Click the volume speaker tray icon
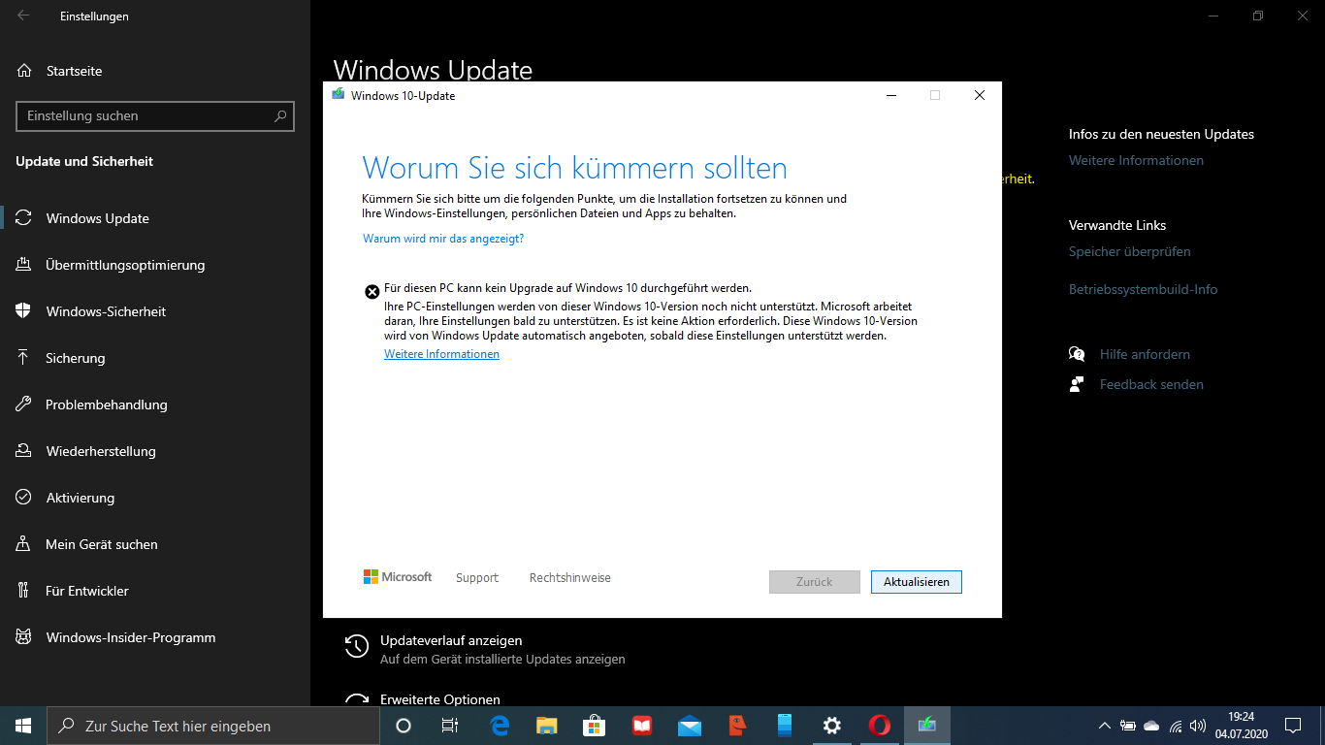 tap(1198, 726)
